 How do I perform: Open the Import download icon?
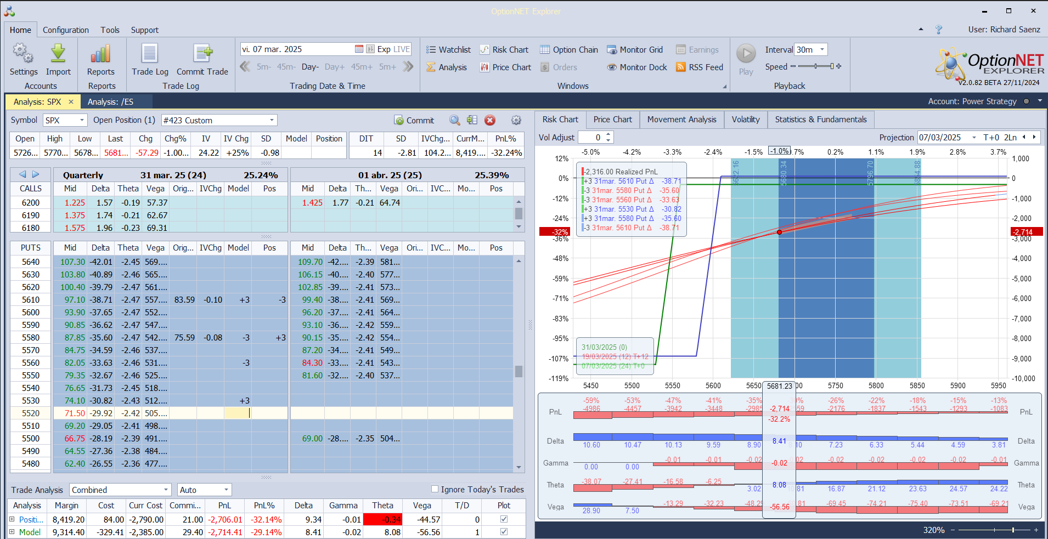tap(58, 53)
